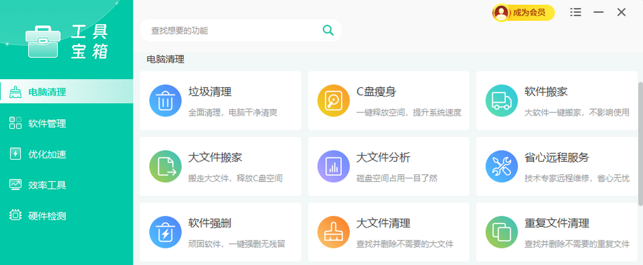This screenshot has width=643, height=265.
Task: Click the vertical scrollbar thumb
Action: pyautogui.click(x=640, y=143)
